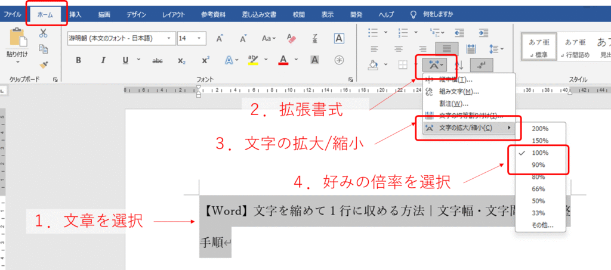Select 組み文字(M)... from the dropdown menu

click(459, 91)
